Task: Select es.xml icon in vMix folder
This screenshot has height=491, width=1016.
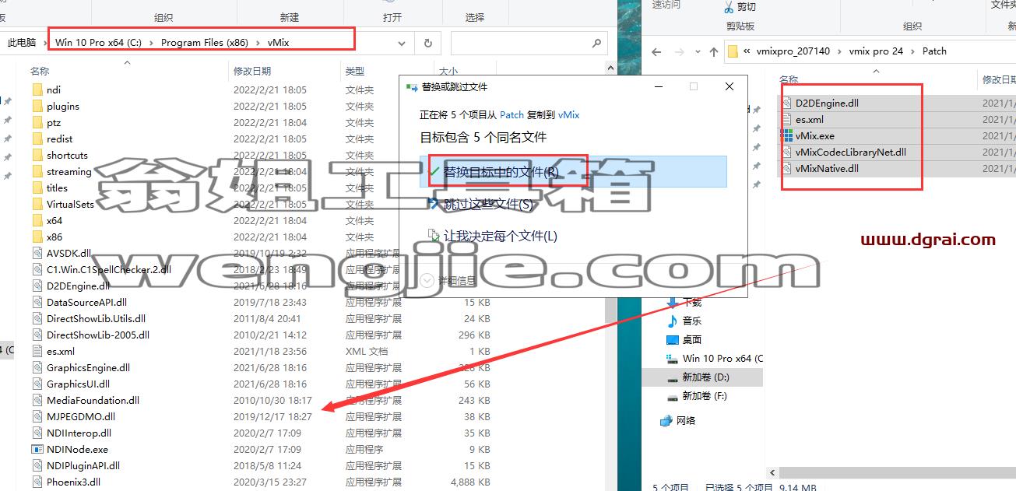Action: click(x=37, y=352)
